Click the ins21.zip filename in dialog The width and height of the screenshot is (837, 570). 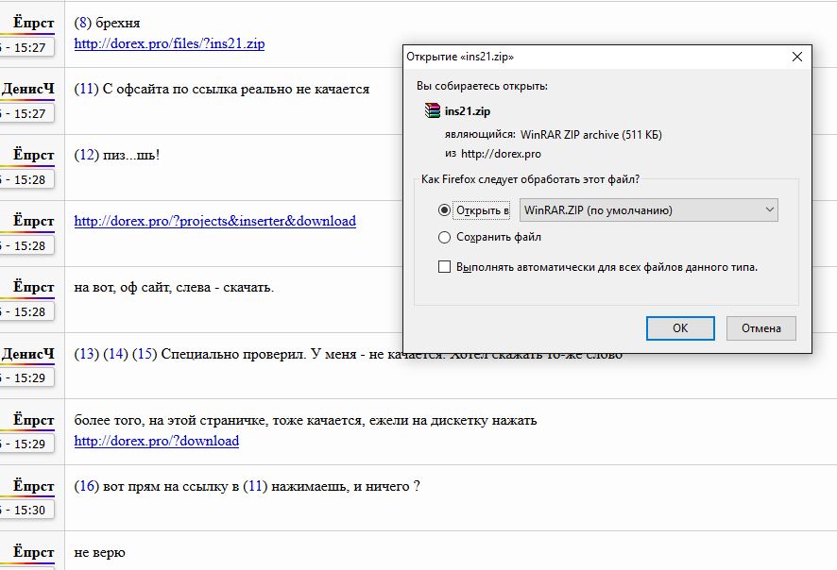pos(467,111)
